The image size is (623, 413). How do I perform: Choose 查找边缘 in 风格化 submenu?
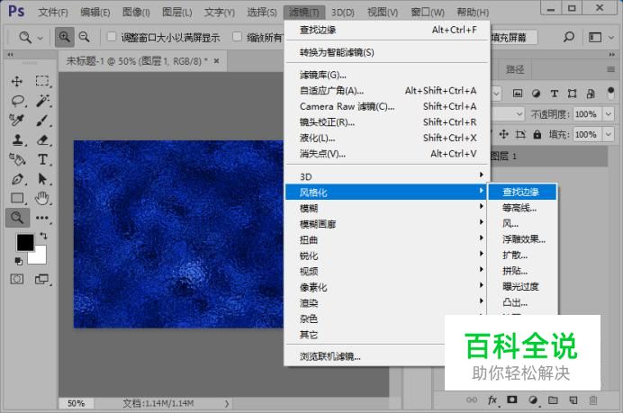click(522, 192)
